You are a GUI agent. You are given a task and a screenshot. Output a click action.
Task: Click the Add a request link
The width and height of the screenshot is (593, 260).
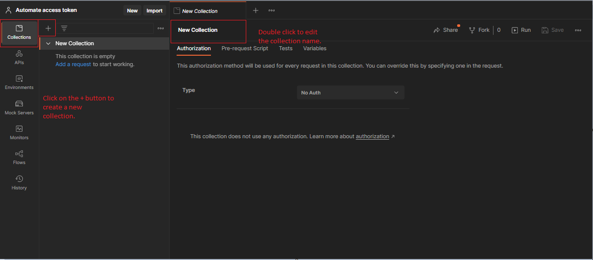pos(73,64)
